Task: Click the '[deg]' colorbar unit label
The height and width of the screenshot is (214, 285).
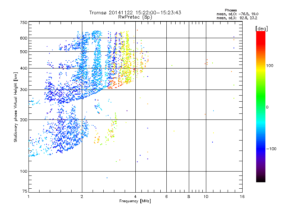Action: click(x=261, y=29)
